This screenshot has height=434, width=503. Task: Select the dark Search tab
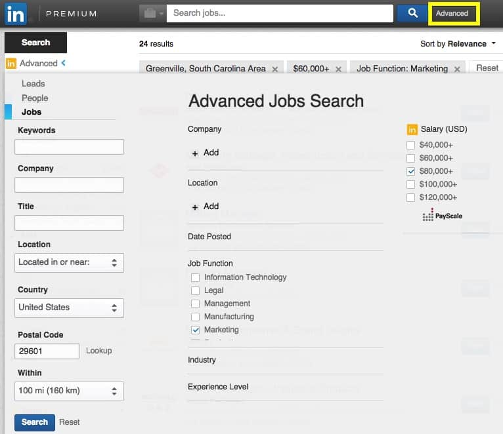(x=35, y=42)
